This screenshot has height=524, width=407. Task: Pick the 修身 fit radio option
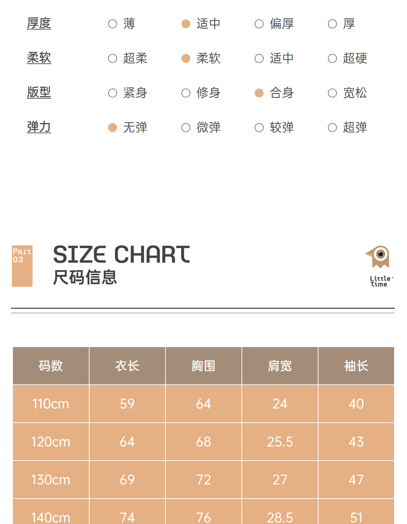186,93
